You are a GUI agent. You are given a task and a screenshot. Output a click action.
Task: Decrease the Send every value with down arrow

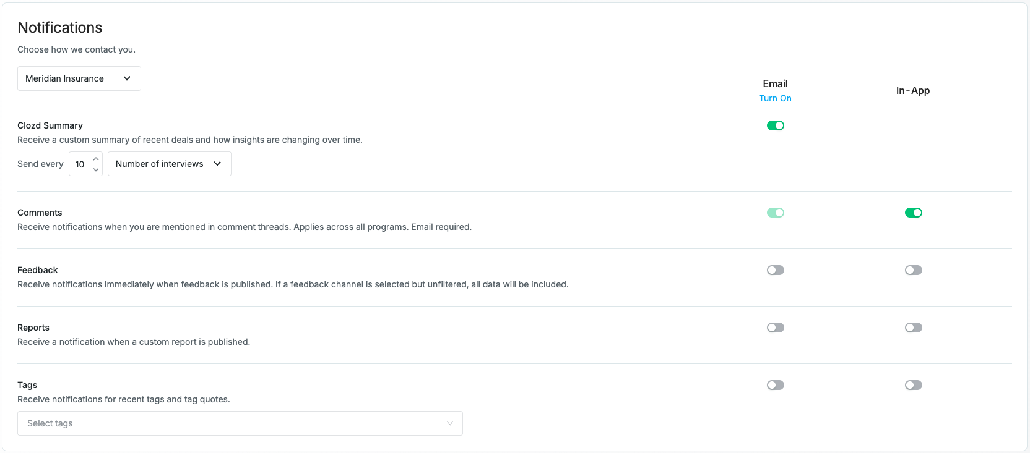point(96,169)
